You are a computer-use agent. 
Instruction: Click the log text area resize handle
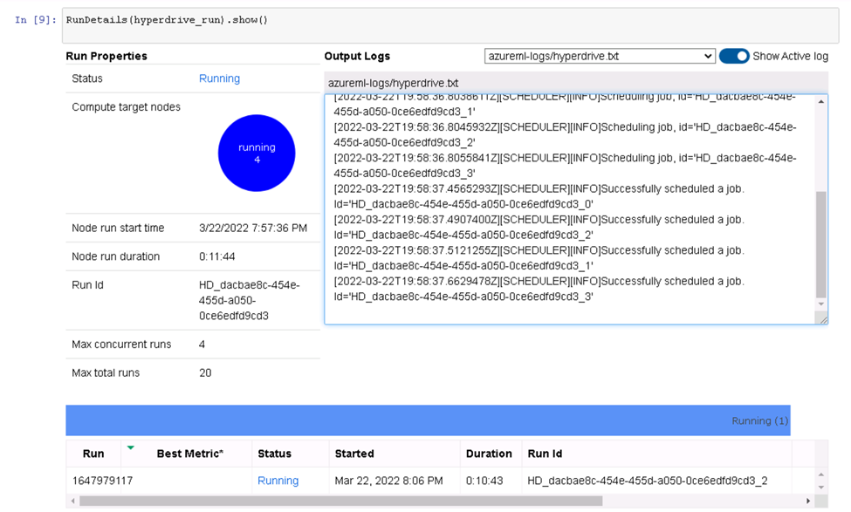[823, 320]
